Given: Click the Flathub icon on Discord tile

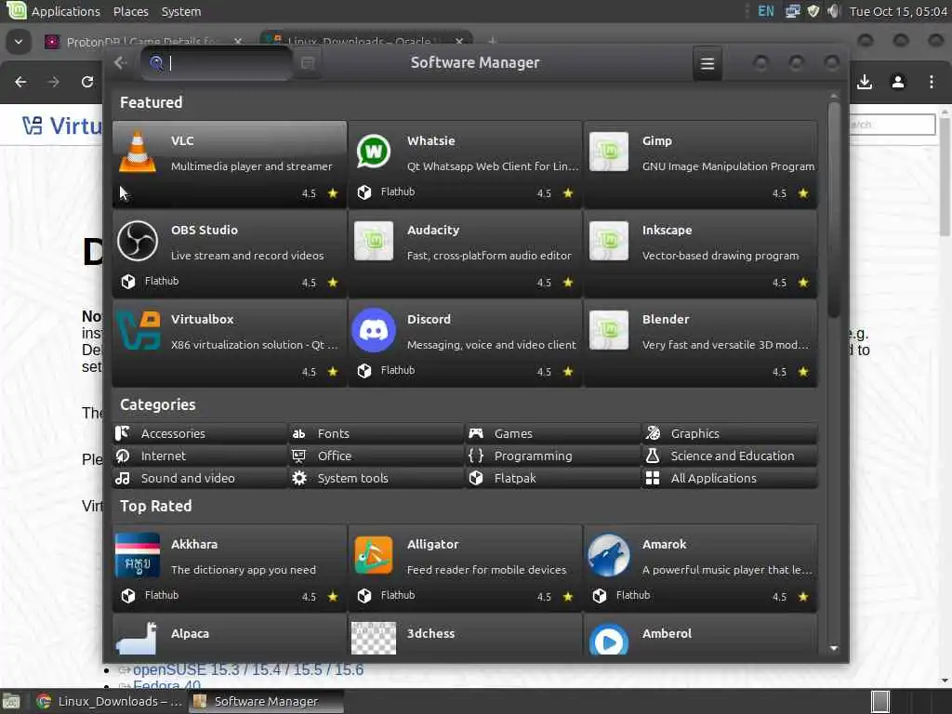Looking at the screenshot, I should coord(364,371).
